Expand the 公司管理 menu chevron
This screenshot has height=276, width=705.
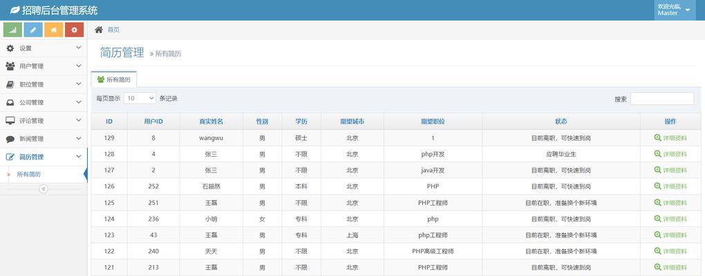(79, 102)
